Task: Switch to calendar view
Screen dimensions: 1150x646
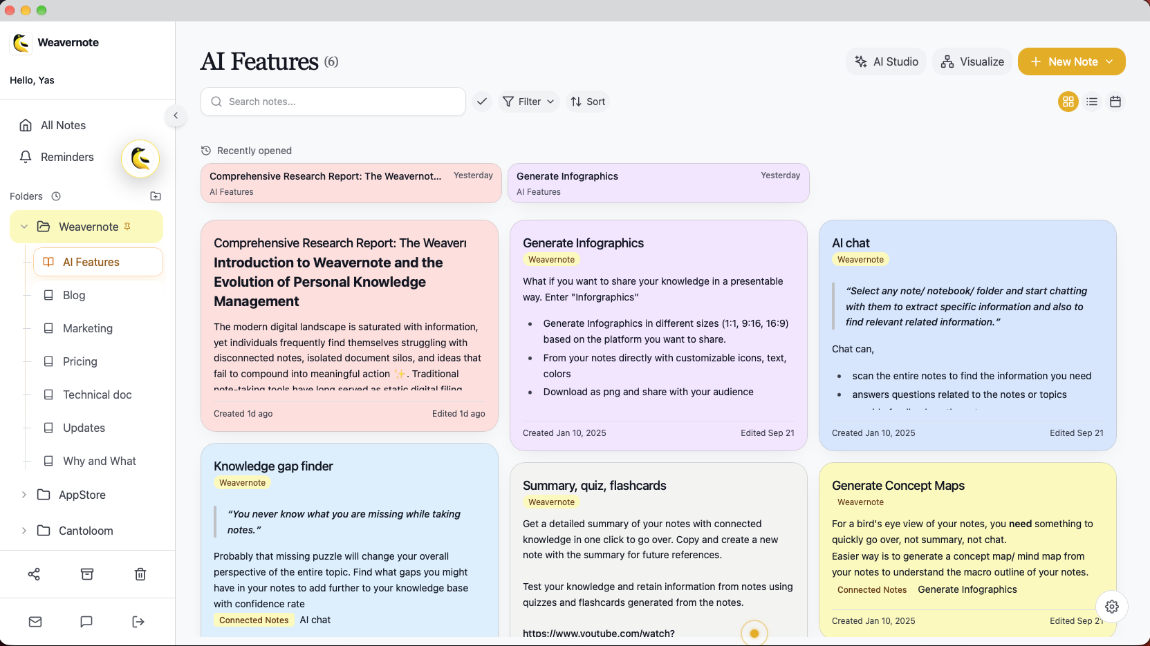Action: tap(1115, 102)
